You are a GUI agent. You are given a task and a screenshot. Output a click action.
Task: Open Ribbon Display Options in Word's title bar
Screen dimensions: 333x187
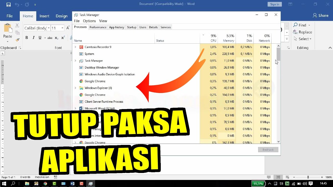pyautogui.click(x=290, y=4)
